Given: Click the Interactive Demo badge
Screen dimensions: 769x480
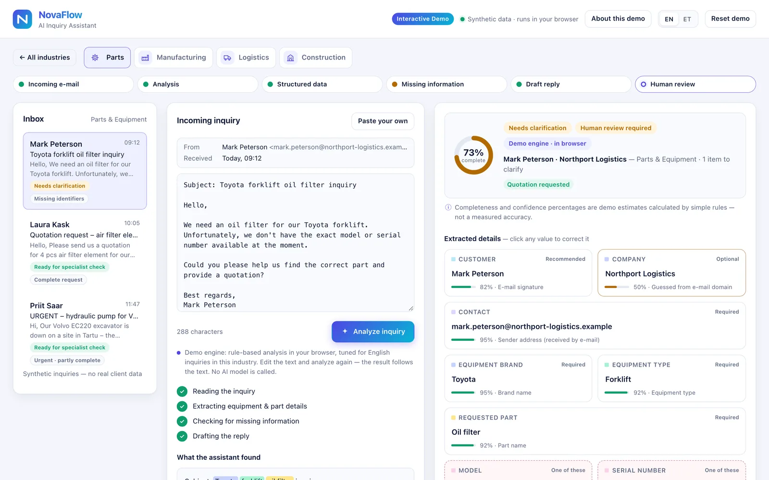Looking at the screenshot, I should click(x=422, y=19).
